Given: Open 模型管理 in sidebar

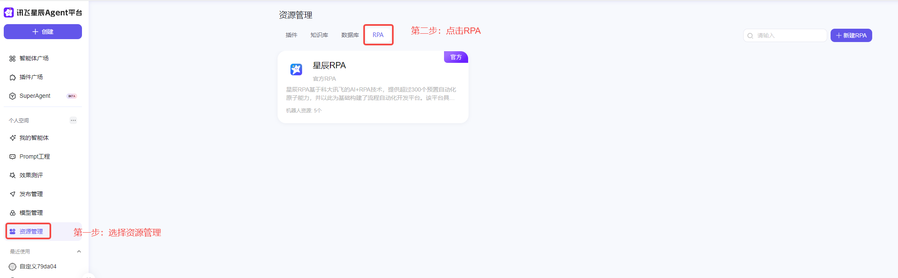Looking at the screenshot, I should tap(31, 213).
